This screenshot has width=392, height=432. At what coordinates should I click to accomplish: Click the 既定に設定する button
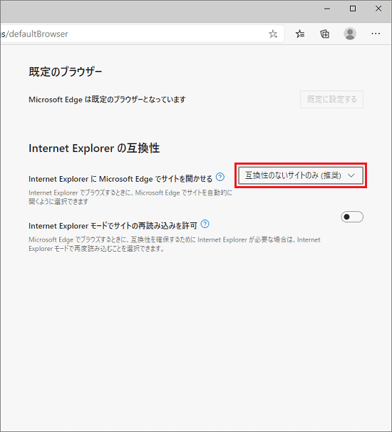click(x=331, y=99)
